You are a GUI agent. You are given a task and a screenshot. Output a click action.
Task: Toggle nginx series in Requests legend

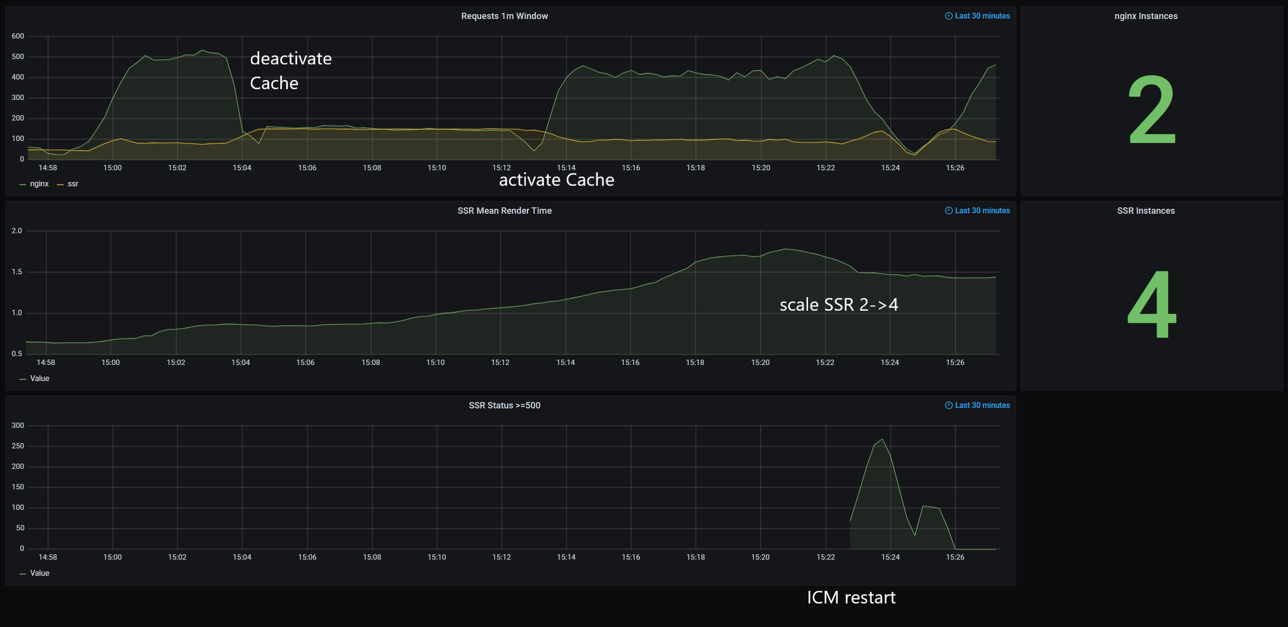(x=39, y=184)
